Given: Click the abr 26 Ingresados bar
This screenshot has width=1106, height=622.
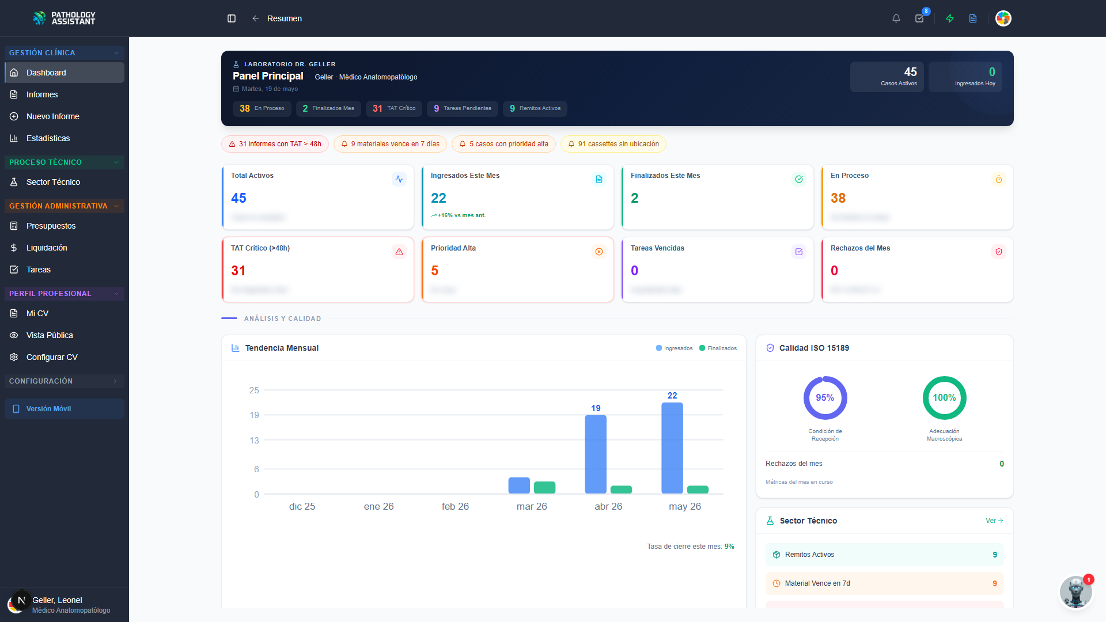Looking at the screenshot, I should [x=596, y=454].
